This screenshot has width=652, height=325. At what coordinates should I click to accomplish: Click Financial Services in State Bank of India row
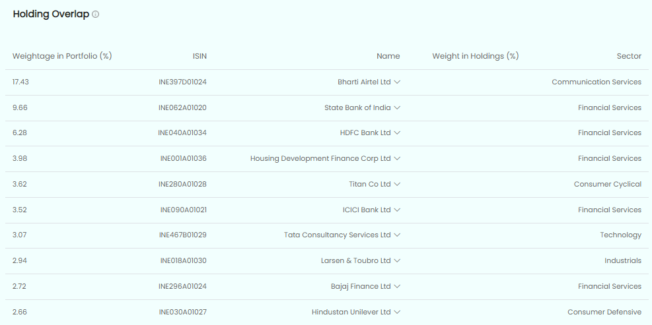610,108
